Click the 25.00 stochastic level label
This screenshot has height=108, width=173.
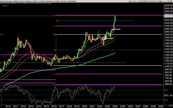pos(166,100)
